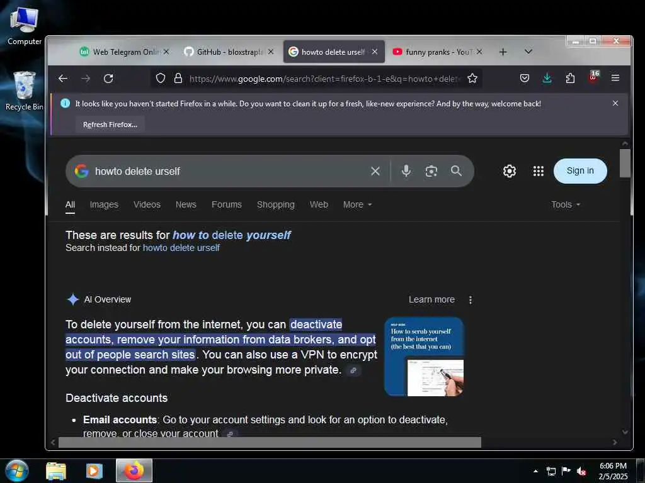Screen dimensions: 645x483
Task: Click the muted volume tray icon
Action: coord(581,471)
